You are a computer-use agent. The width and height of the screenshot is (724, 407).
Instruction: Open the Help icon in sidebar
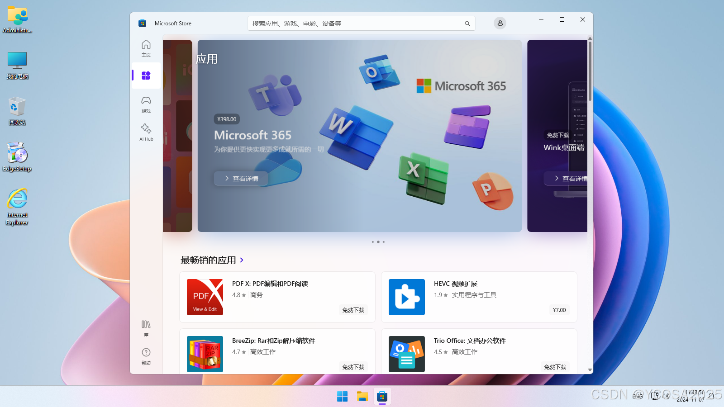click(146, 356)
